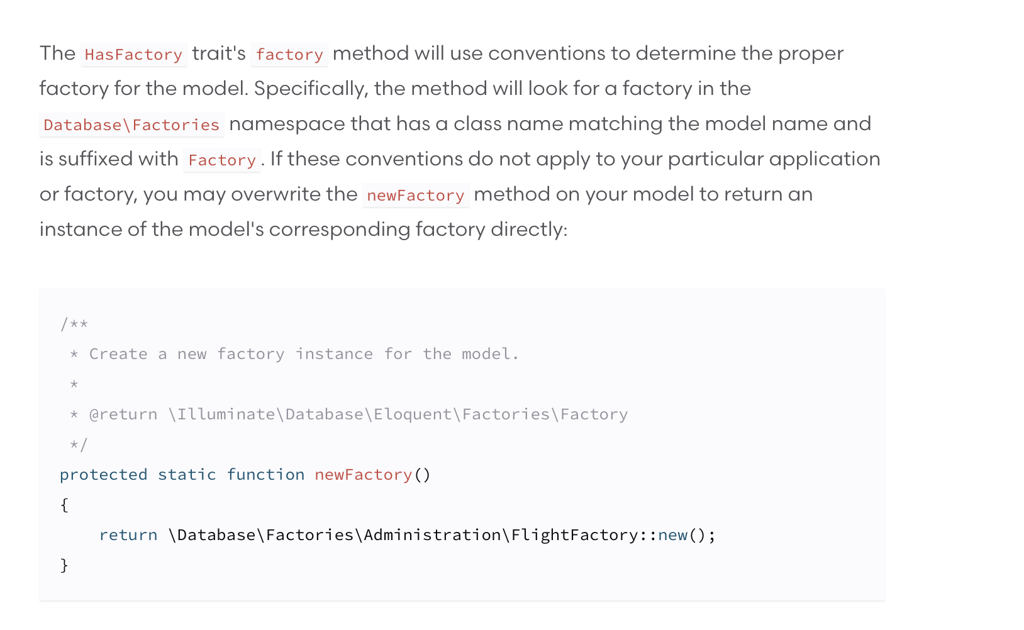
Task: Select the newFactory function name in code
Action: (364, 475)
